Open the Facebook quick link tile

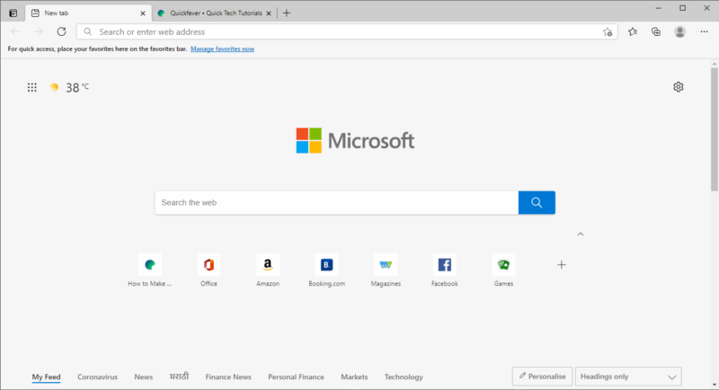(444, 270)
